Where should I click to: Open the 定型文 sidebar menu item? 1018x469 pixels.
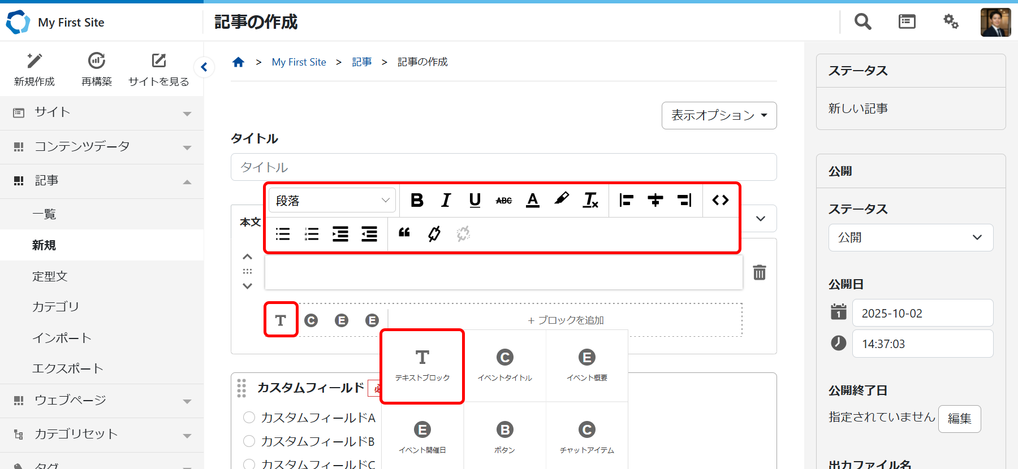click(x=50, y=276)
